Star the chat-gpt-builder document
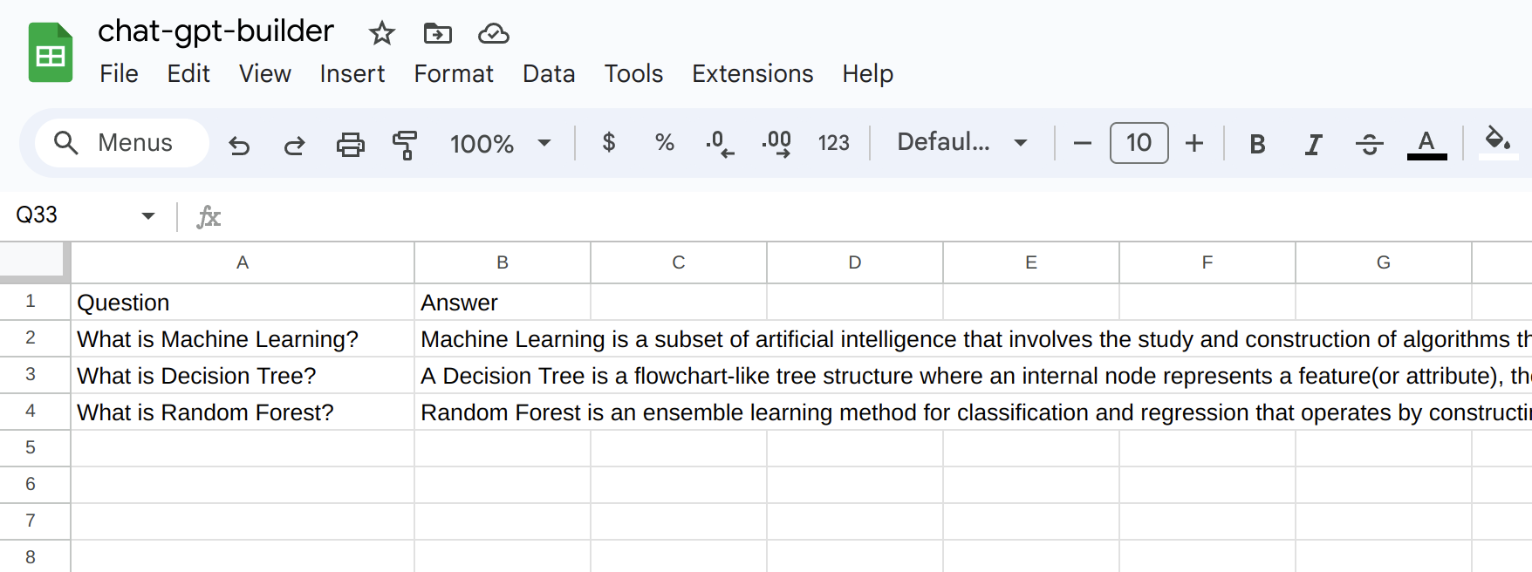1532x572 pixels. click(382, 34)
